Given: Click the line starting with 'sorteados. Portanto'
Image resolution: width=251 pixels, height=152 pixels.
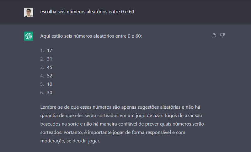Looking at the screenshot, I should coord(113,133).
